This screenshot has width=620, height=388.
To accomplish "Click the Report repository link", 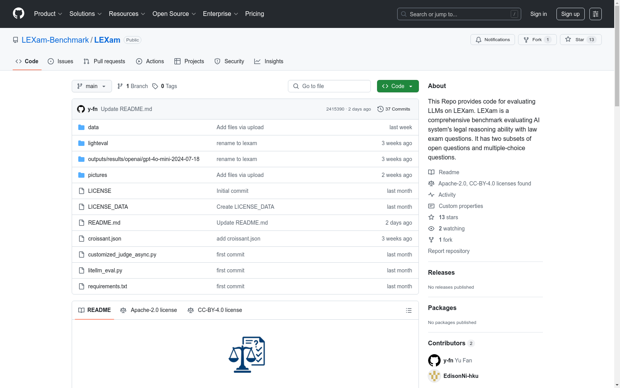I will [449, 251].
